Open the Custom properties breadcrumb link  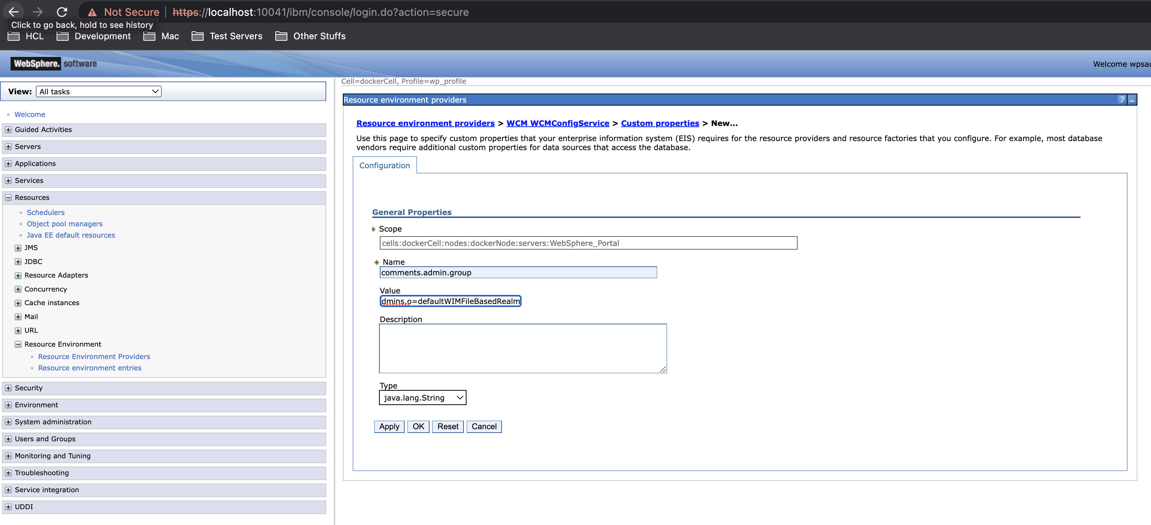pyautogui.click(x=660, y=123)
